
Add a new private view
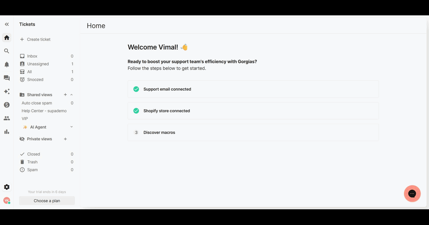tap(65, 139)
